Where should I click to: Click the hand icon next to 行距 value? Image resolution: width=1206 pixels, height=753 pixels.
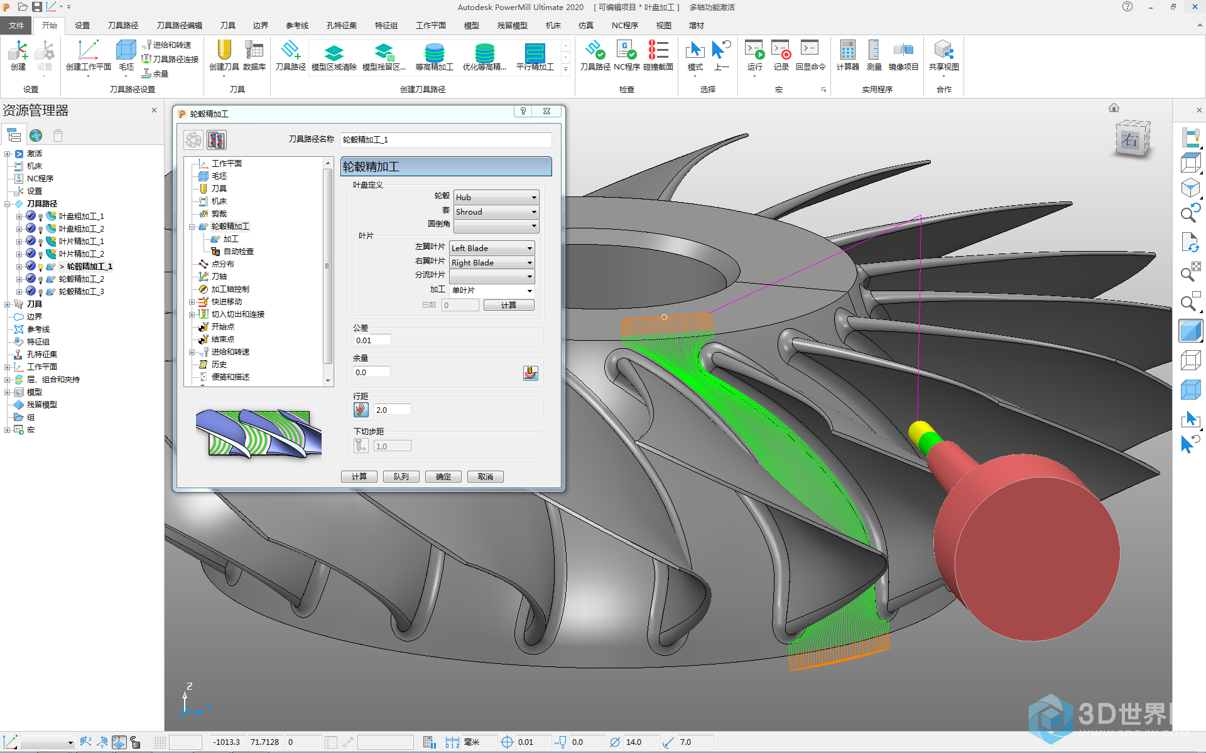point(361,410)
